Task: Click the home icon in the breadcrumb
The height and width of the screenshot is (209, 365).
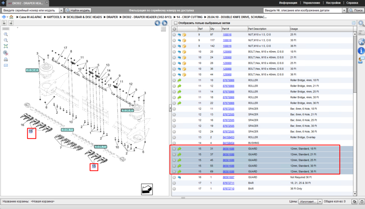Action: tap(11, 17)
